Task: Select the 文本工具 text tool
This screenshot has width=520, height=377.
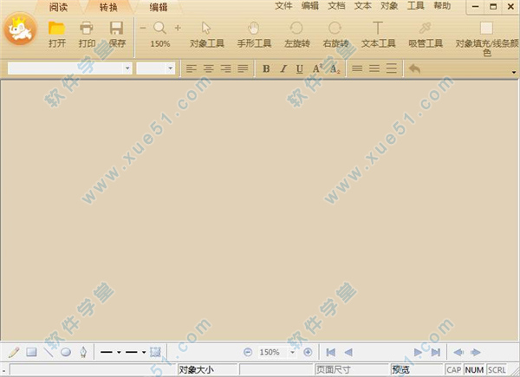Action: pos(378,35)
